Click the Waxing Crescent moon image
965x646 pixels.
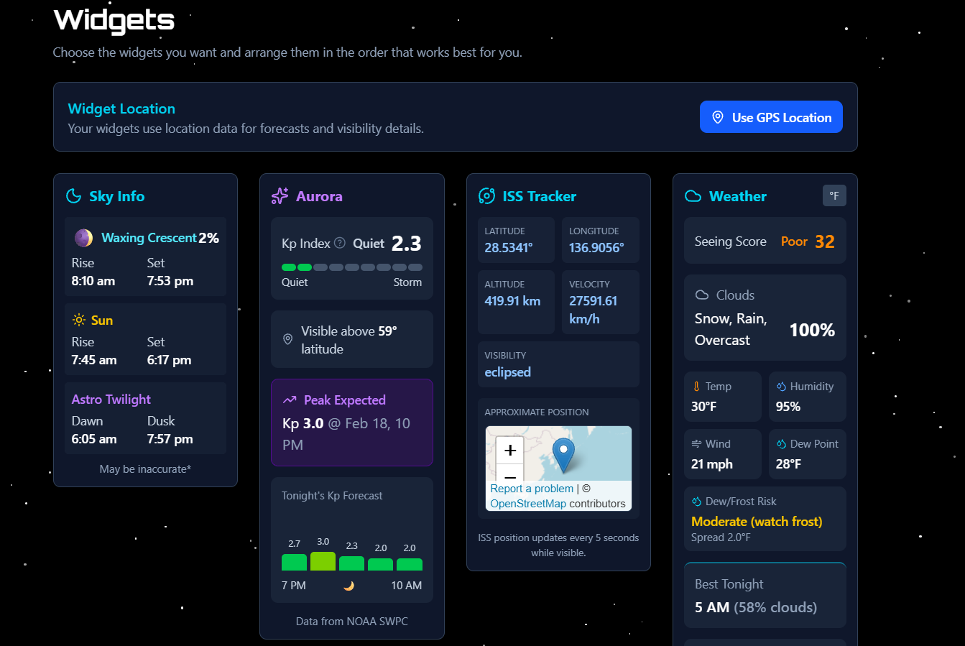coord(83,237)
